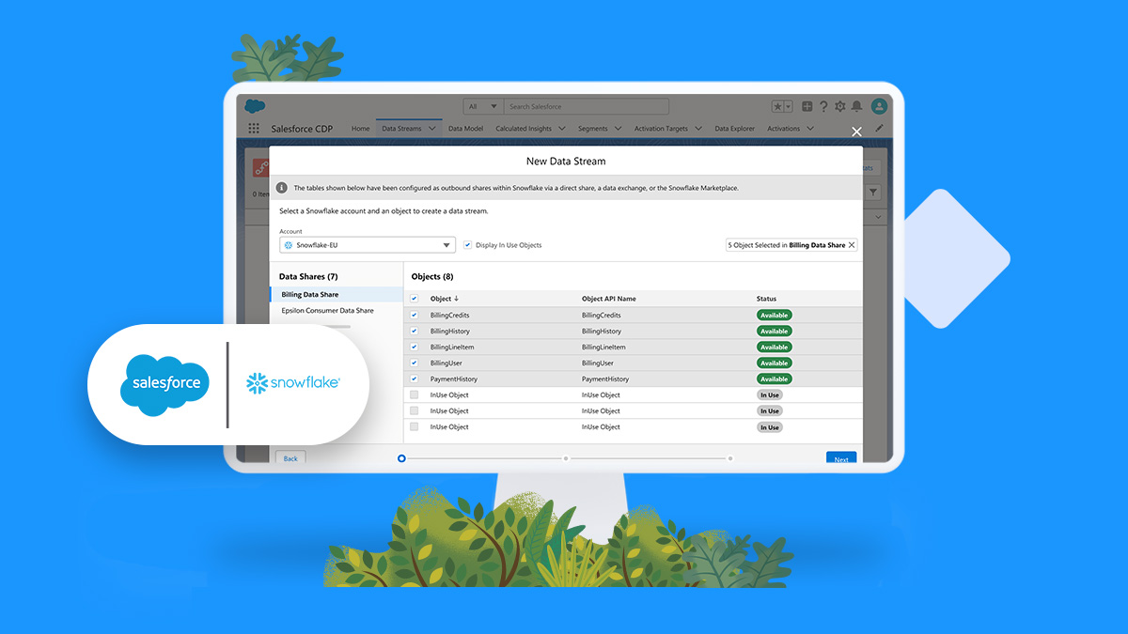Check the first InUse Object checkbox
Image resolution: width=1128 pixels, height=634 pixels.
(414, 394)
